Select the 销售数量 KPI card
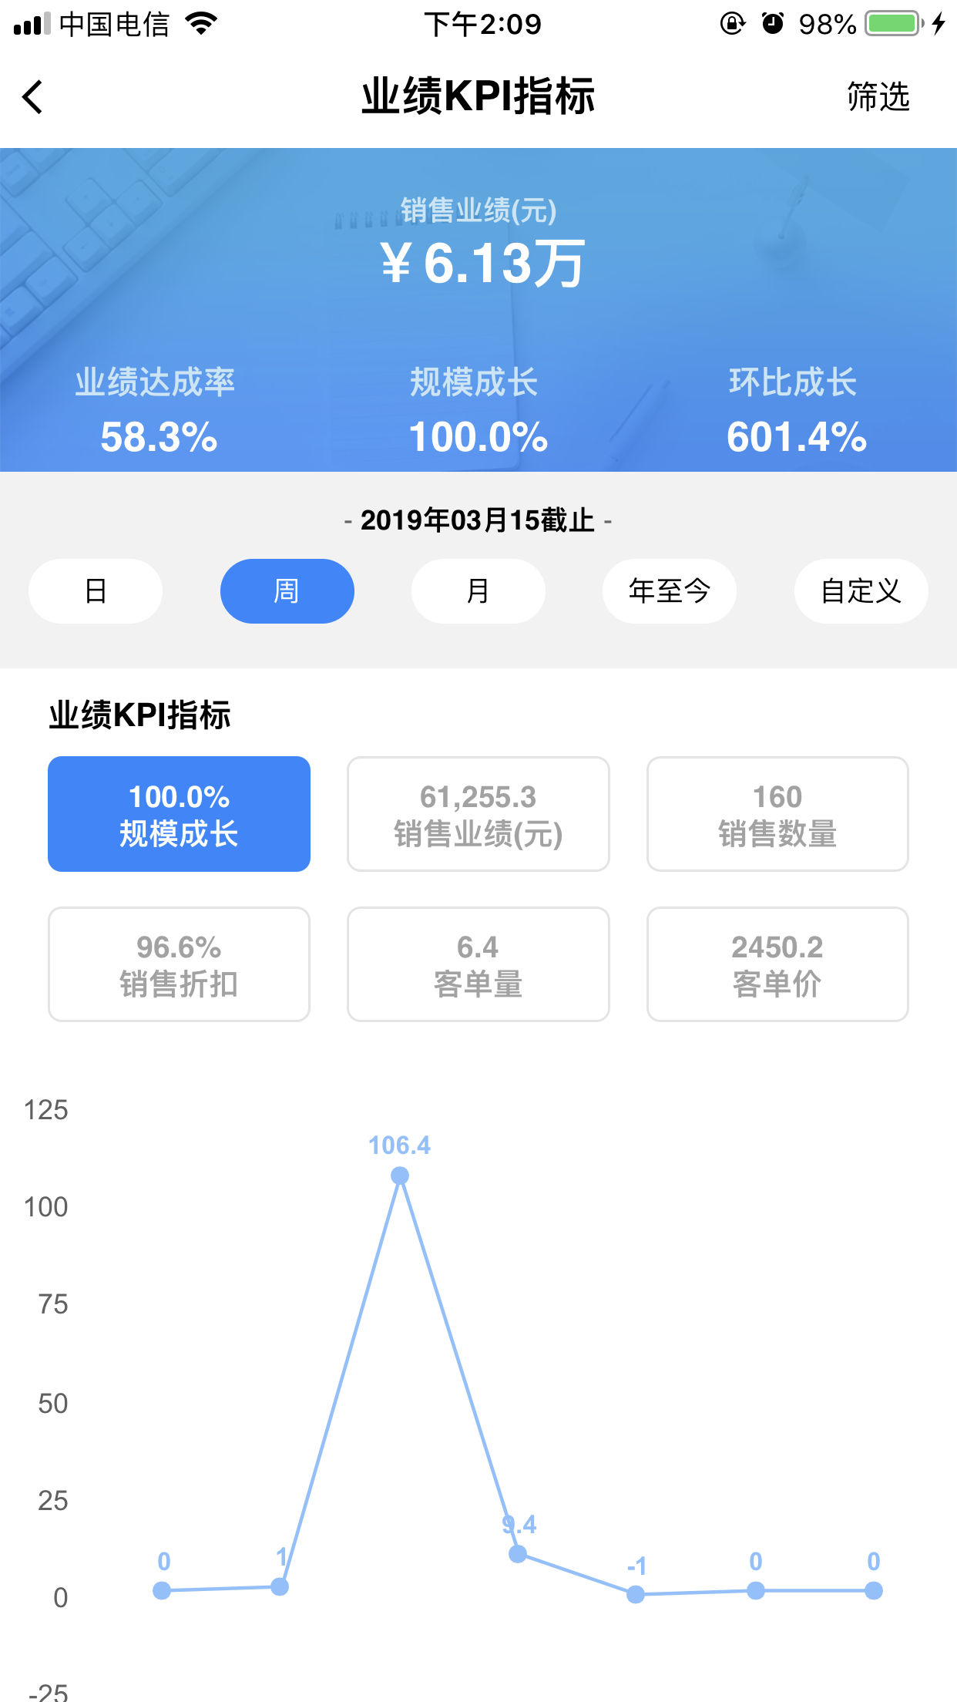 777,814
